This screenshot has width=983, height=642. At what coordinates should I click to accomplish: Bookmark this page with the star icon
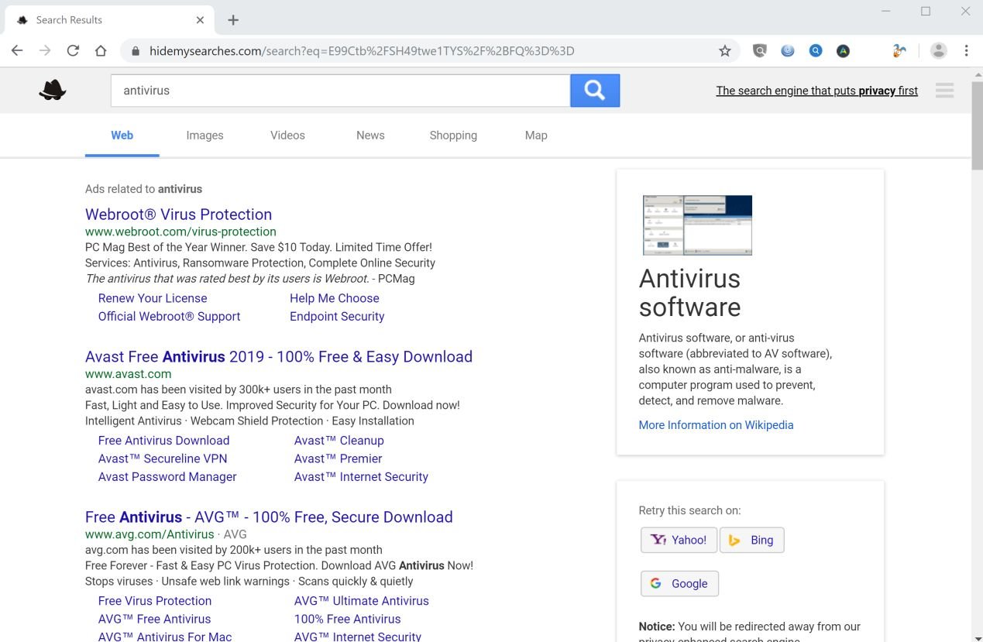(x=724, y=51)
